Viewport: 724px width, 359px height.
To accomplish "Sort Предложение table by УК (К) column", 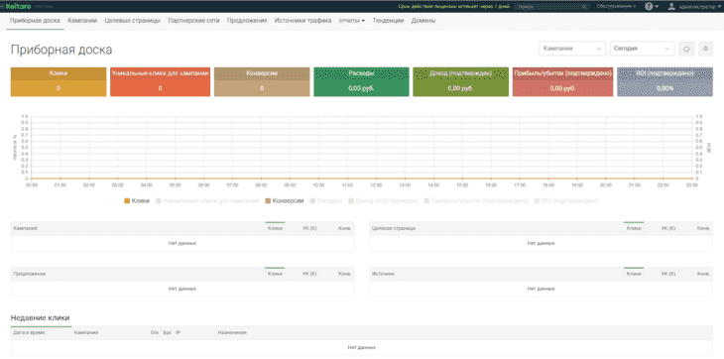I will [x=309, y=274].
